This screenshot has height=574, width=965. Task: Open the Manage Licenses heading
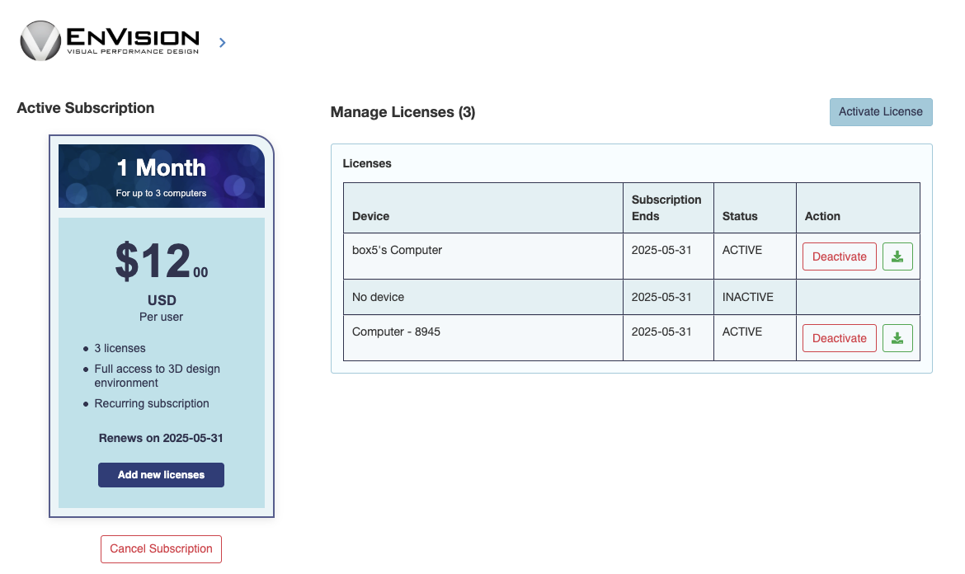point(402,111)
